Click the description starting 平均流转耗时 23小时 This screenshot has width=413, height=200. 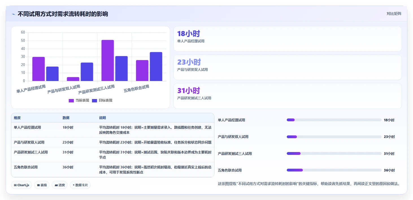(155, 142)
